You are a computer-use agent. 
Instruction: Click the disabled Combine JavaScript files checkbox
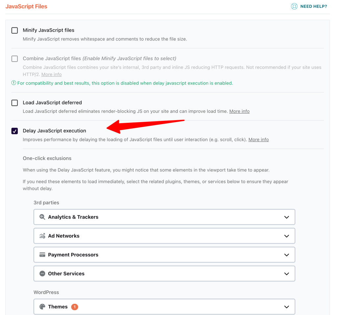click(15, 59)
